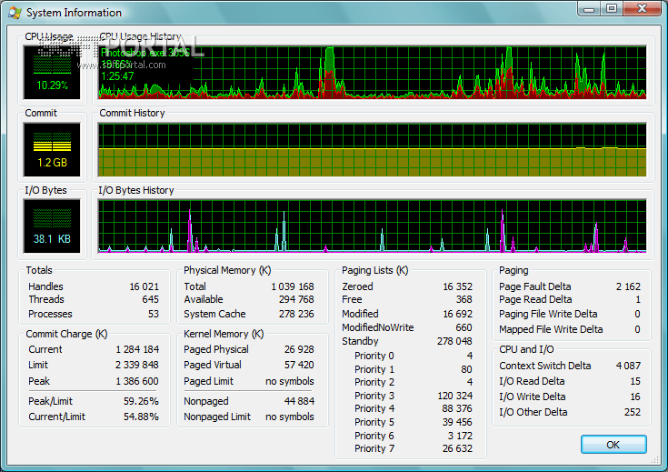Click the Peak/Limit value 59.26%
Image resolution: width=668 pixels, height=472 pixels.
point(141,401)
